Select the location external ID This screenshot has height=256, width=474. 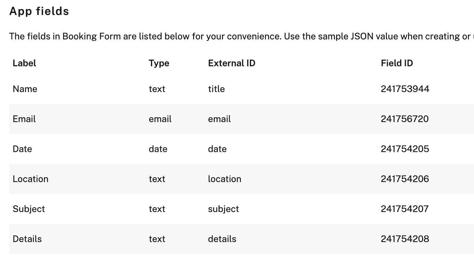coord(225,179)
